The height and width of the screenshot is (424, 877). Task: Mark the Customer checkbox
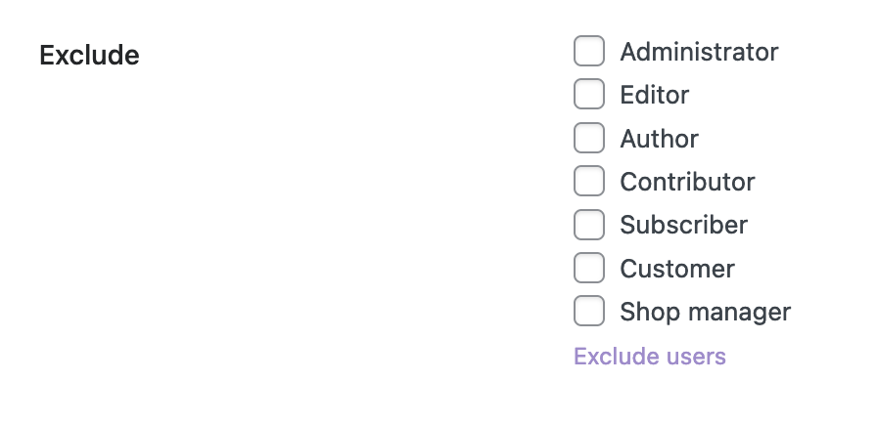pos(589,268)
